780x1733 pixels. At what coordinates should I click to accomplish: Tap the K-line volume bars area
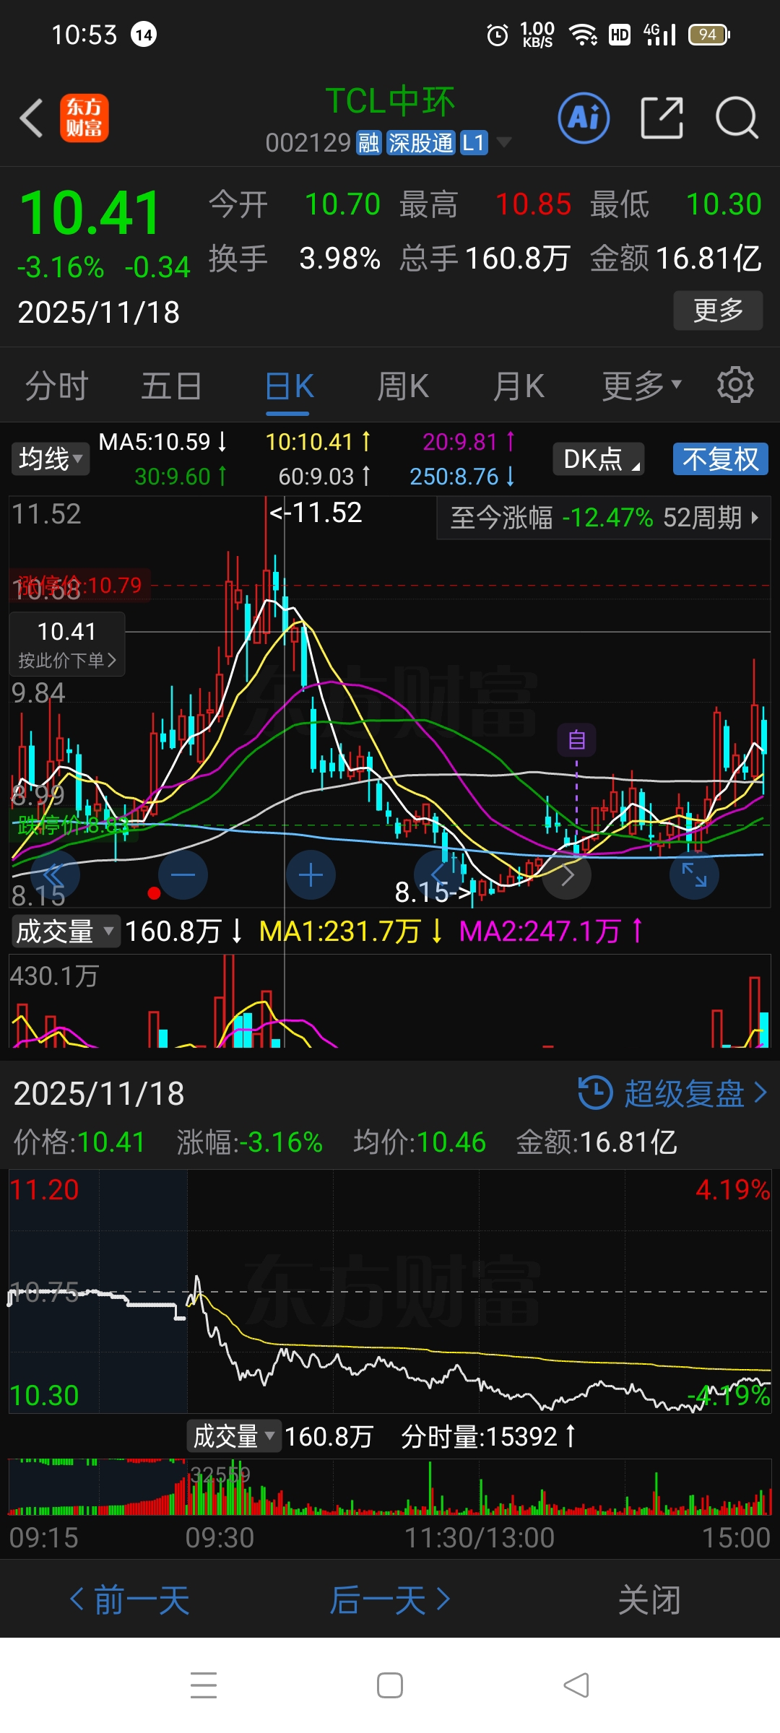390,1001
